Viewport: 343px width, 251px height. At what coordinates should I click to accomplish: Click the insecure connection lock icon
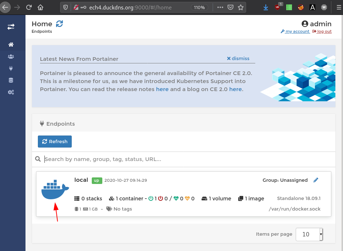click(x=76, y=7)
